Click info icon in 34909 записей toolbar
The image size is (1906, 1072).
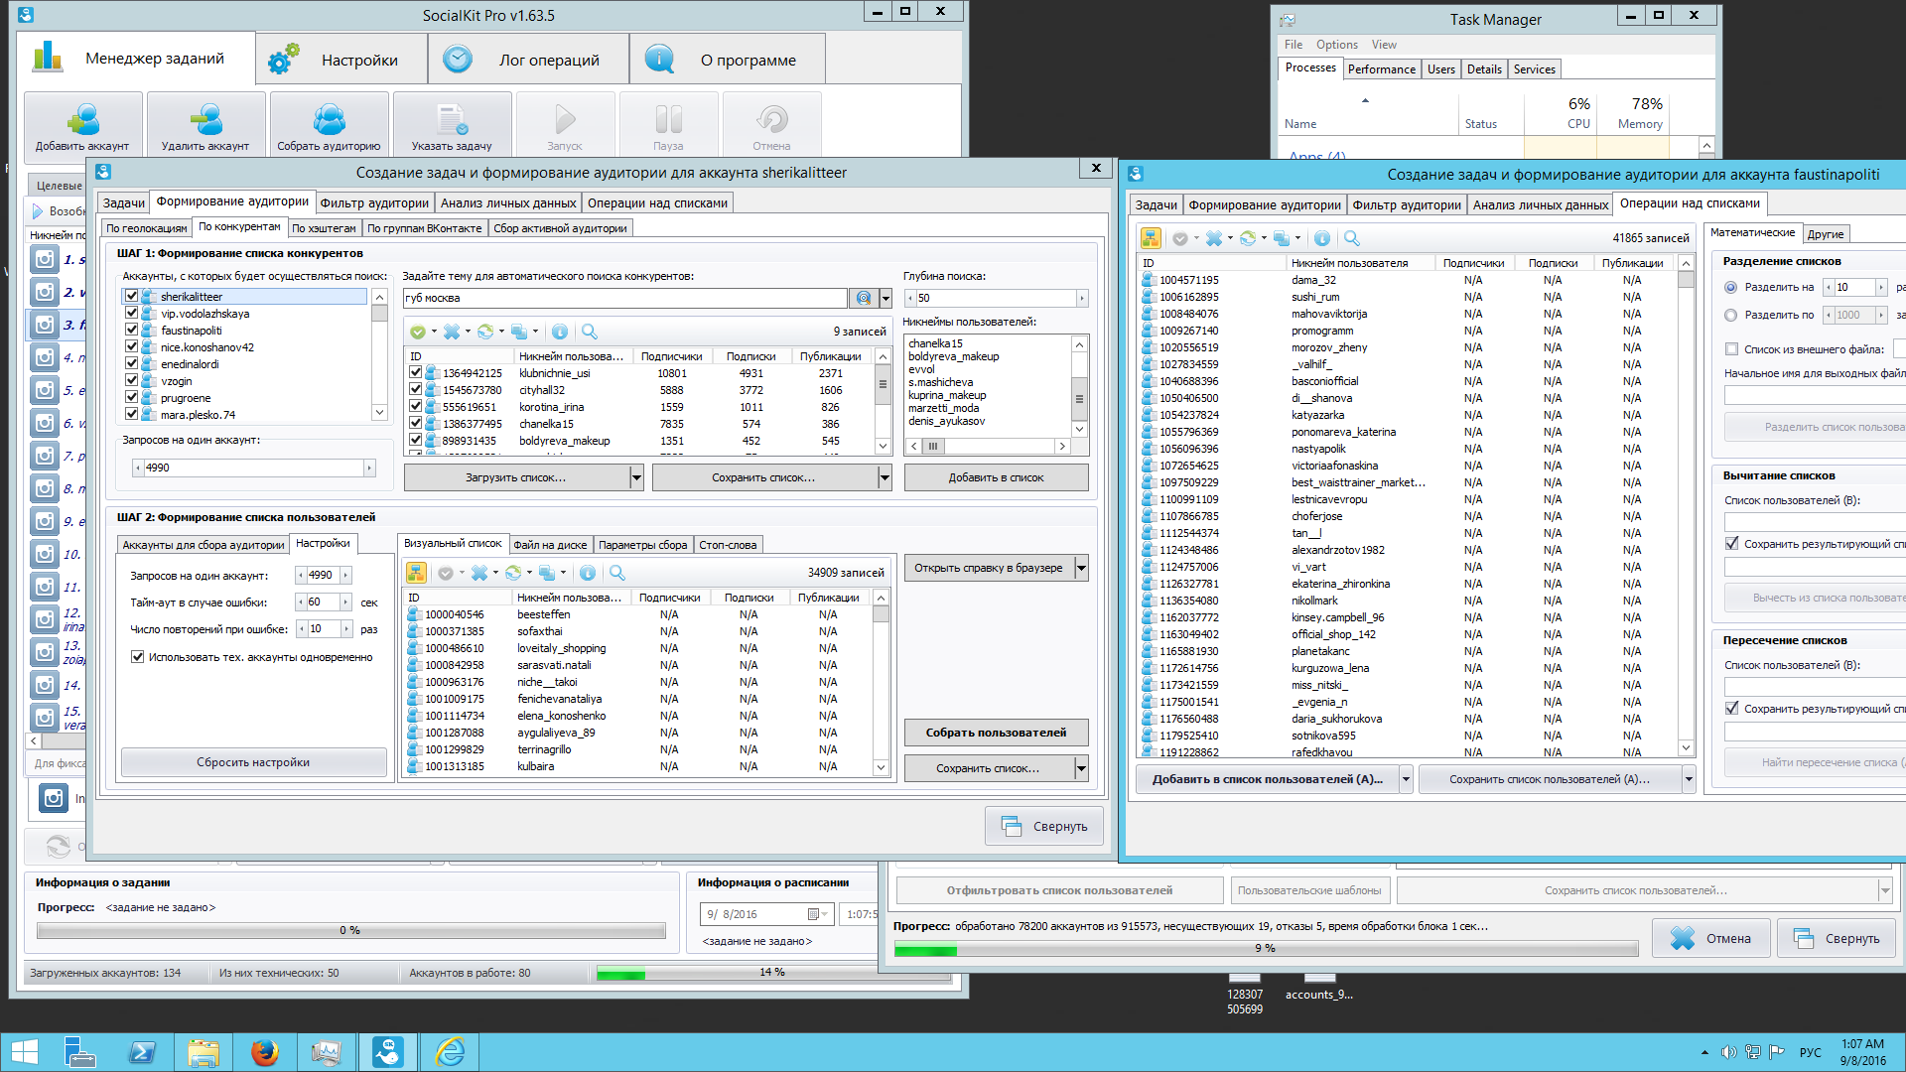pos(588,573)
